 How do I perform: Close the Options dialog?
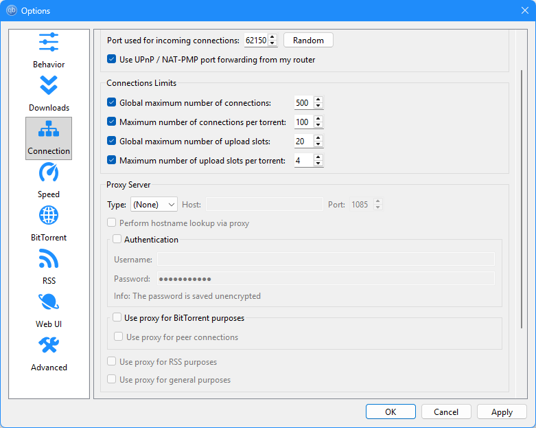coord(525,10)
